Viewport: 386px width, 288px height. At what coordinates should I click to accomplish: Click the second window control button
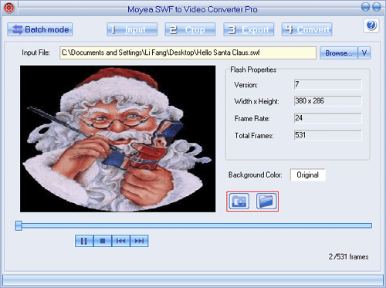click(x=377, y=7)
